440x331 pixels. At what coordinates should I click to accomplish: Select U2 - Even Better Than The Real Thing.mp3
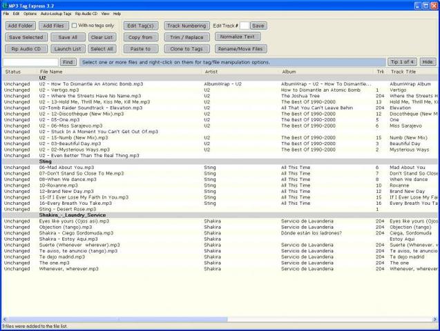pos(89,155)
